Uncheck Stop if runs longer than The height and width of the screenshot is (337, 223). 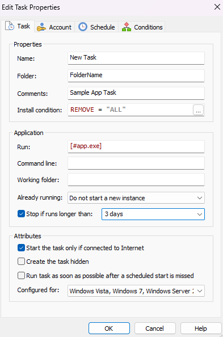click(21, 214)
